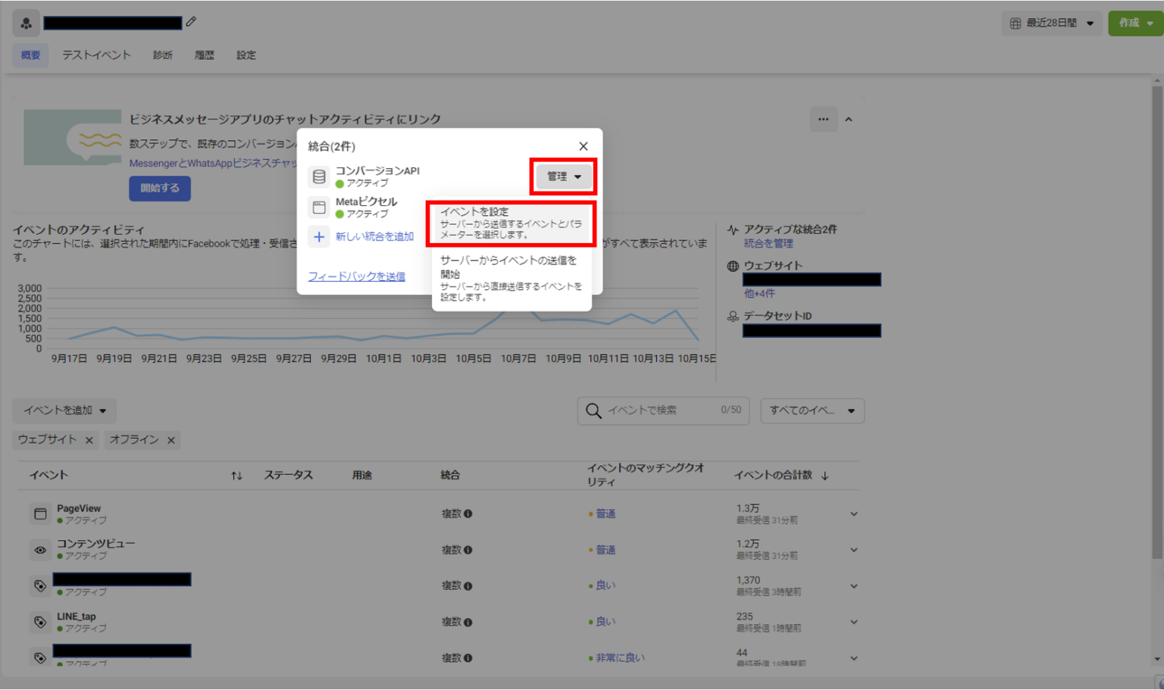This screenshot has width=1164, height=690.
Task: Click the plus icon for new integration
Action: (319, 237)
